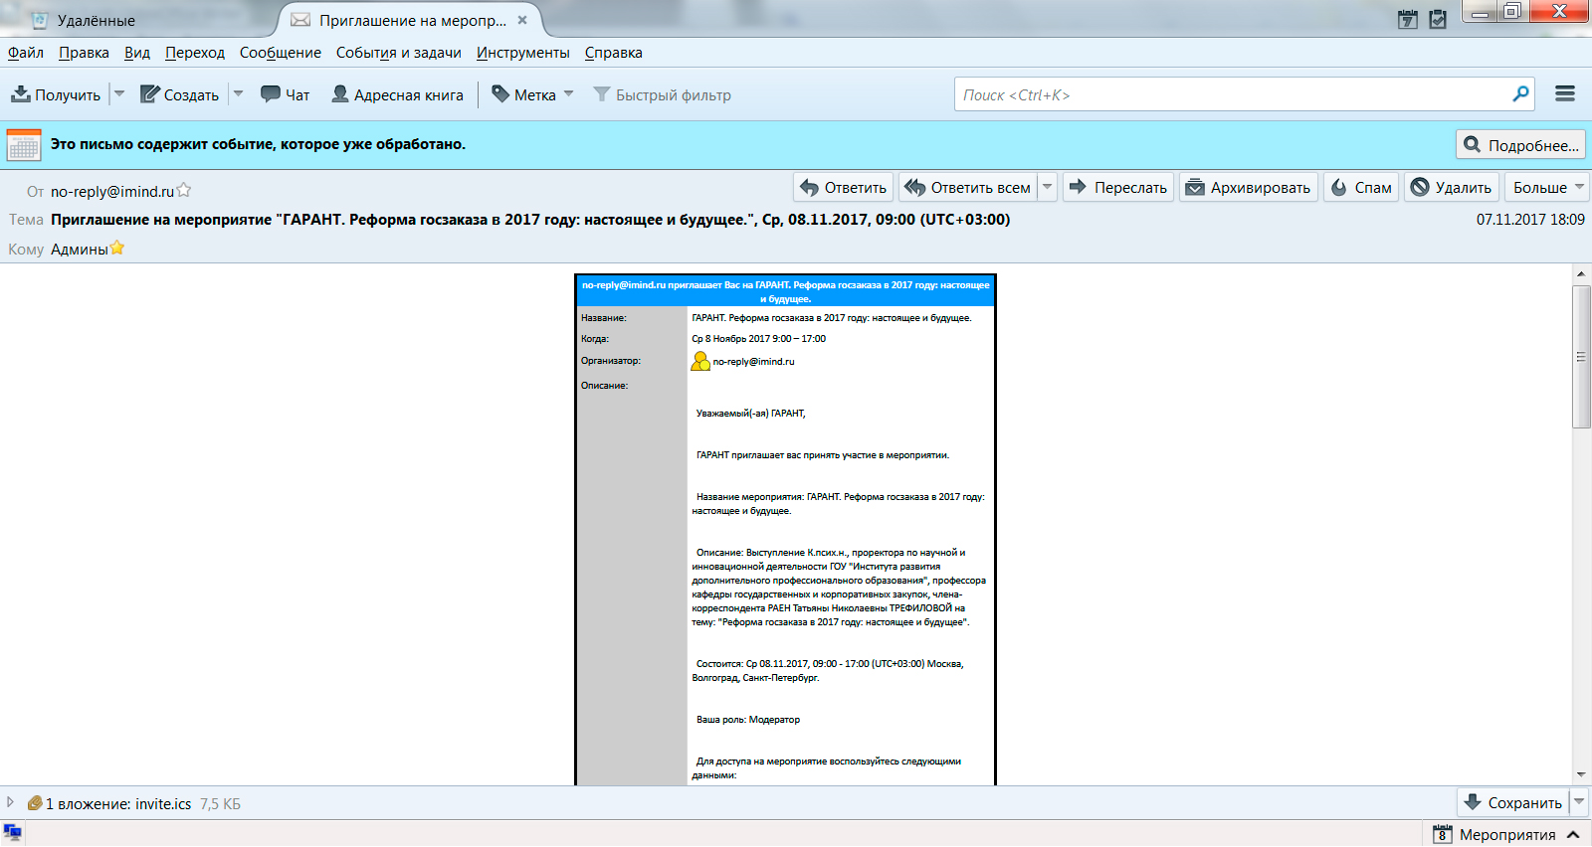The width and height of the screenshot is (1592, 847).
Task: Click the Ваша роль: Модератор line
Action: [748, 719]
